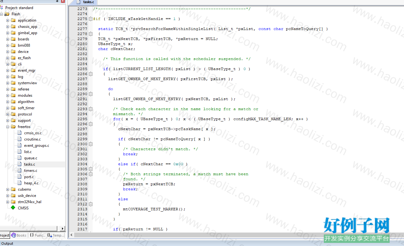Viewport: 404px width, 246px height.
Task: Click the protocol folder icon
Action: point(13,114)
